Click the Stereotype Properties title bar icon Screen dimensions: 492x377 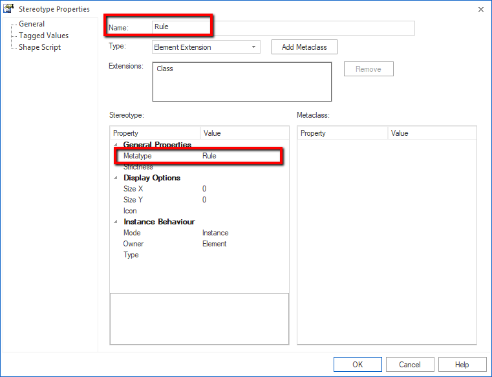coord(8,9)
